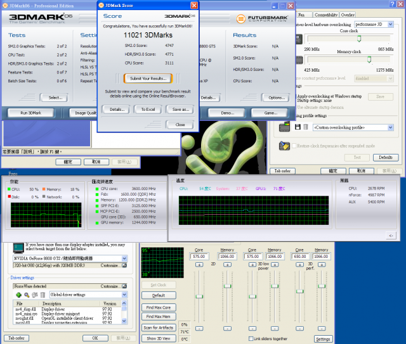Switch to the Fan tab
Screen dimensions: 406x344
pos(301,15)
